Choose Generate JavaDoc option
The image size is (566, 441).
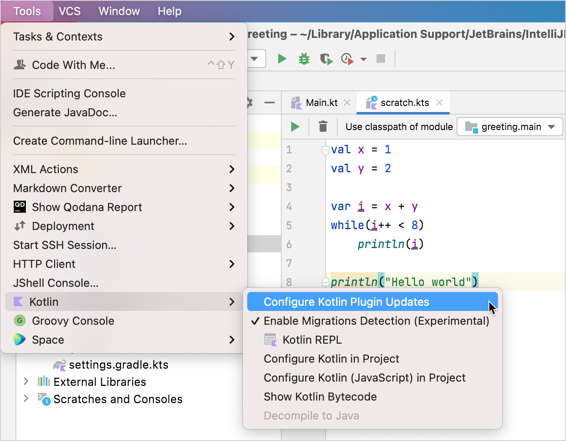coord(124,112)
